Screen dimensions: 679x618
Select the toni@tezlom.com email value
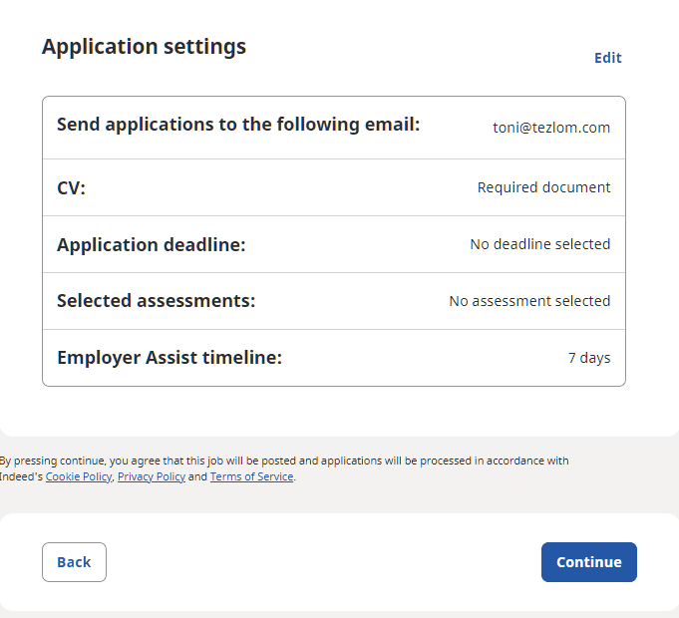551,128
